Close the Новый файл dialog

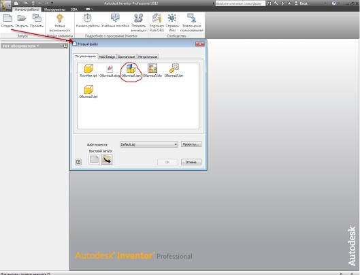coord(200,44)
